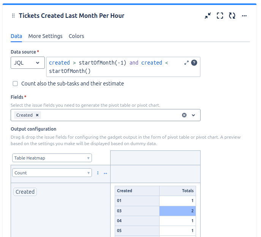The width and height of the screenshot is (261, 237).
Task: Open the Table Heatmap renderer dropdown
Action: [x=52, y=158]
